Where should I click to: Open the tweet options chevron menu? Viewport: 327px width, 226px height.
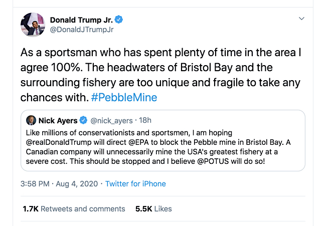pos(301,19)
